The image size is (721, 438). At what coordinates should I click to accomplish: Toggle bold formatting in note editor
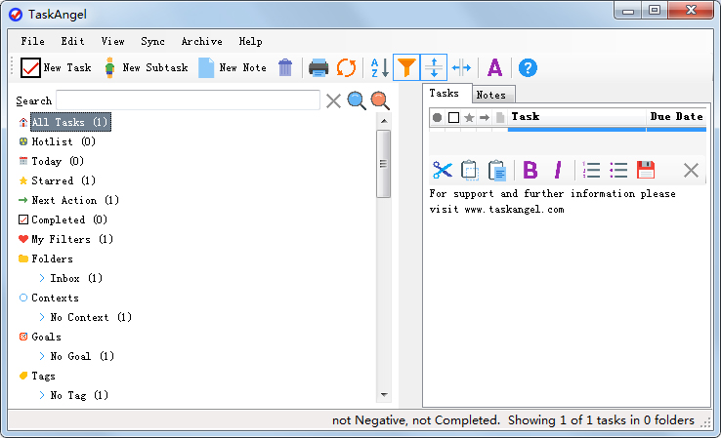530,170
